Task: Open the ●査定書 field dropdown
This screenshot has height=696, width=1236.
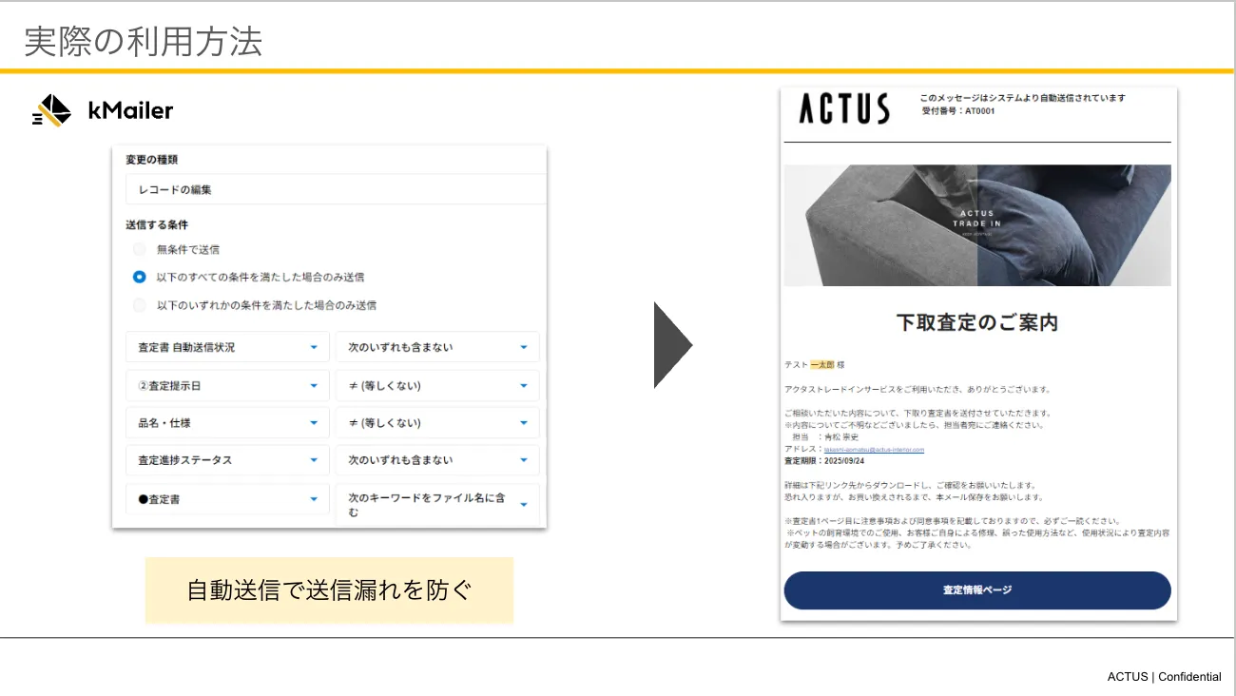Action: pyautogui.click(x=227, y=499)
